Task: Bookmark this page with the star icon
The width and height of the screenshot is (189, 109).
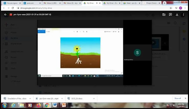Action: (x=171, y=8)
